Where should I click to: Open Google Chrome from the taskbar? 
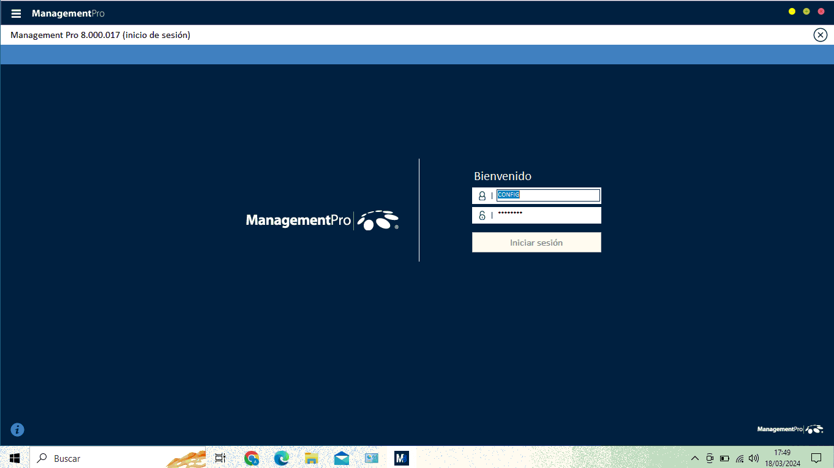(x=251, y=458)
